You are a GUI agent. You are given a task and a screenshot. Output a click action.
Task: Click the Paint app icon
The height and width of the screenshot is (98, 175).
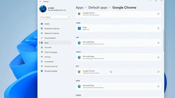coord(79,28)
